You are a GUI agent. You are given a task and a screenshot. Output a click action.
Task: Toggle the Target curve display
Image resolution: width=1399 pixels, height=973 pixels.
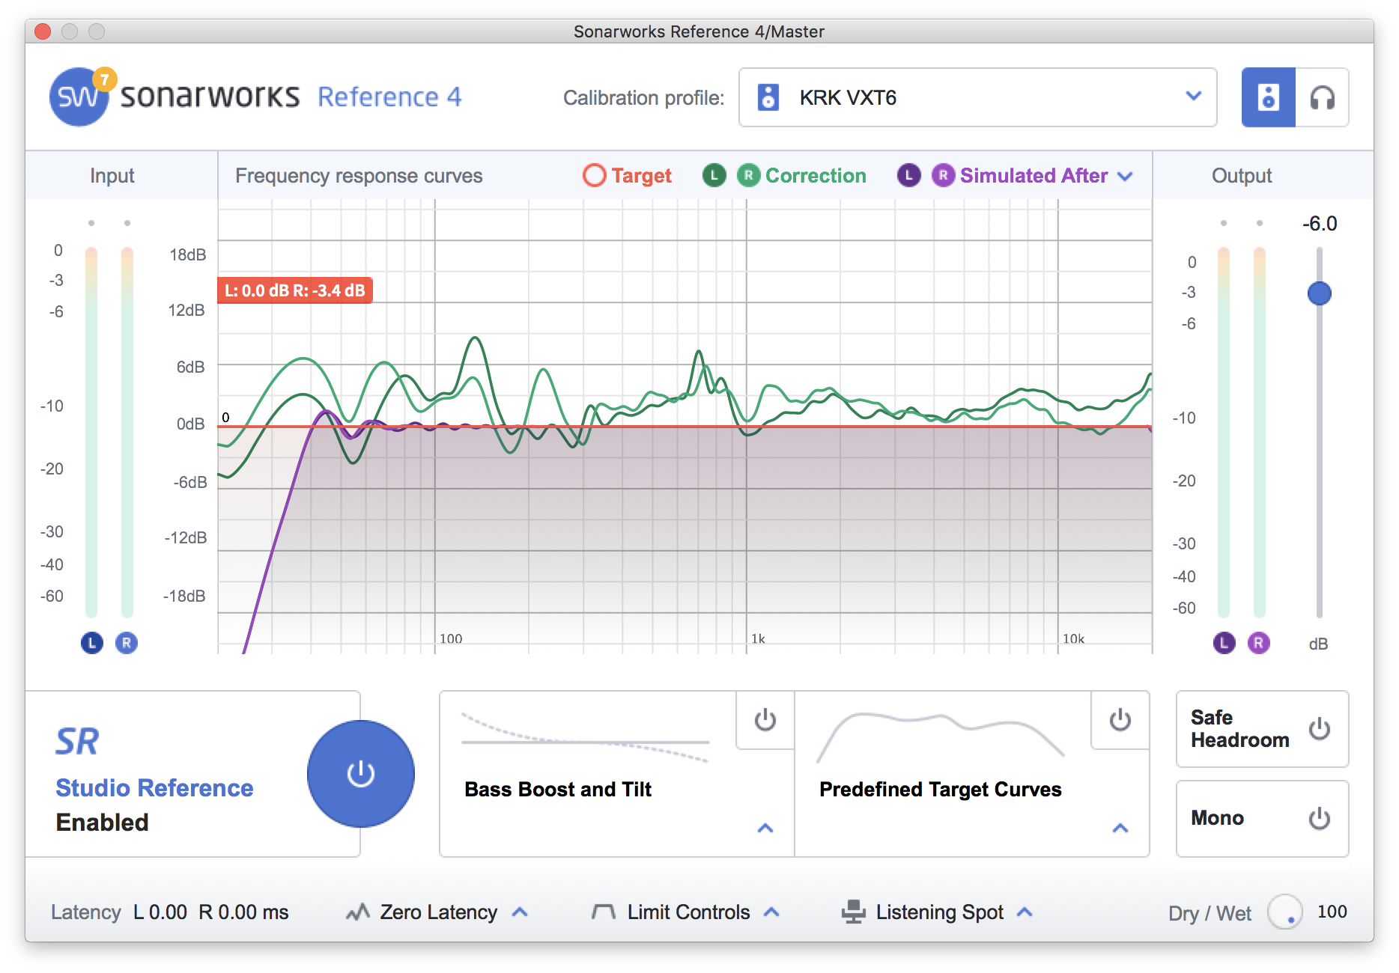coord(594,175)
